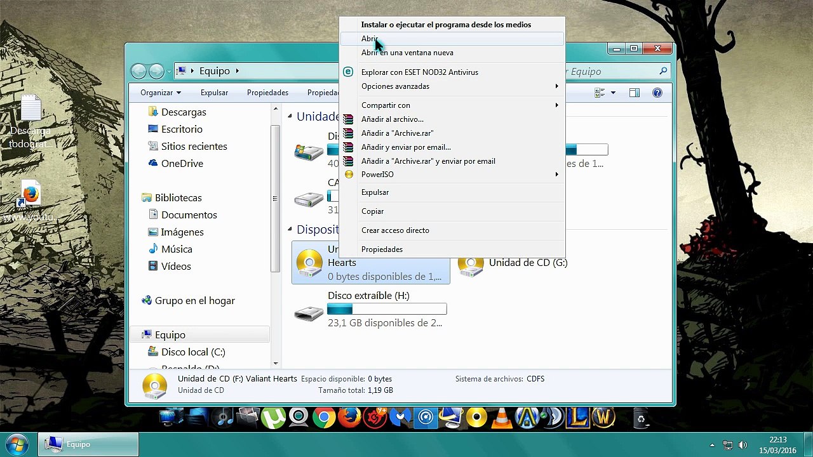Show hidden icons in the system tray

[x=712, y=445]
